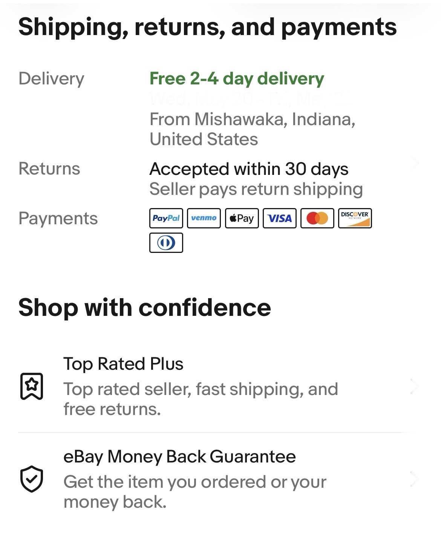Tap Free 2-4 day delivery text
441x542 pixels.
[x=237, y=79]
